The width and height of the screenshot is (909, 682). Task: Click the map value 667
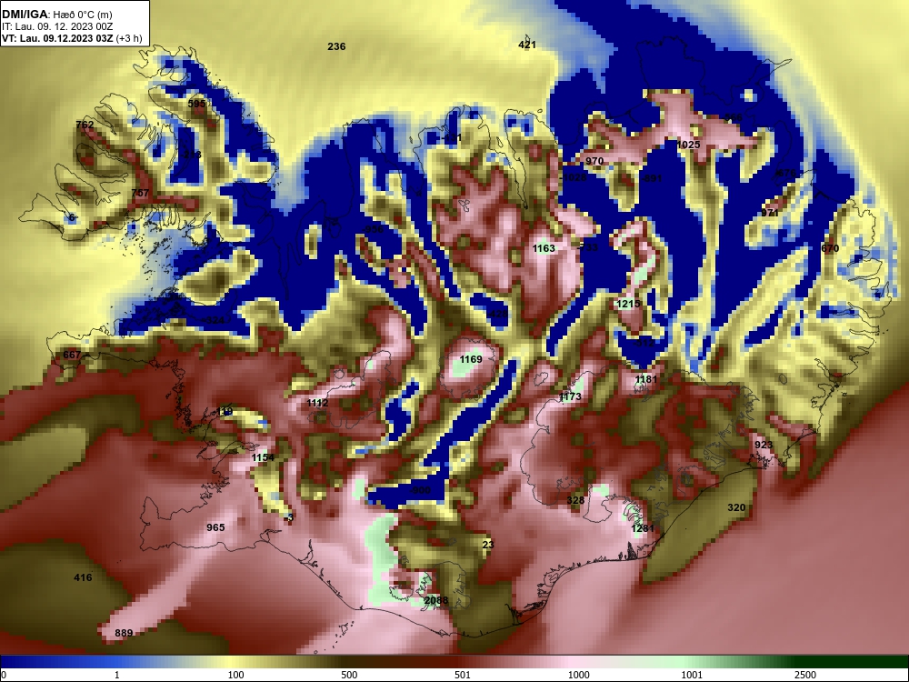[x=72, y=355]
